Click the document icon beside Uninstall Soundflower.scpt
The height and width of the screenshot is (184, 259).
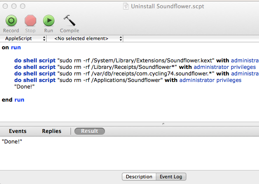(x=126, y=6)
